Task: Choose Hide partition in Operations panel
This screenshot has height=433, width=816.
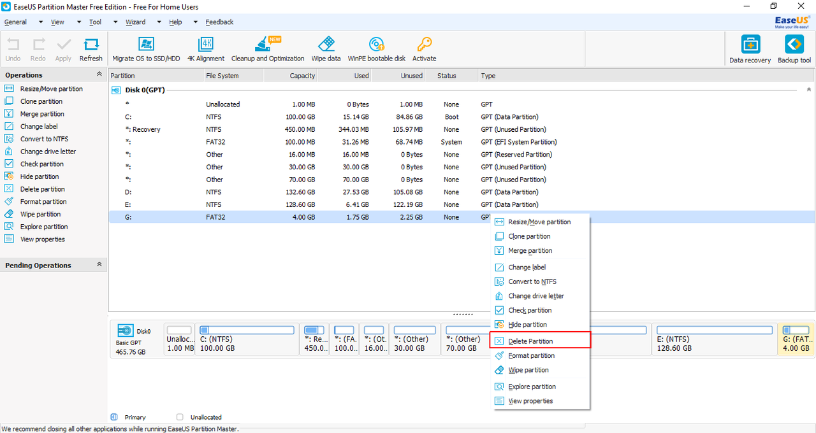Action: [31, 176]
